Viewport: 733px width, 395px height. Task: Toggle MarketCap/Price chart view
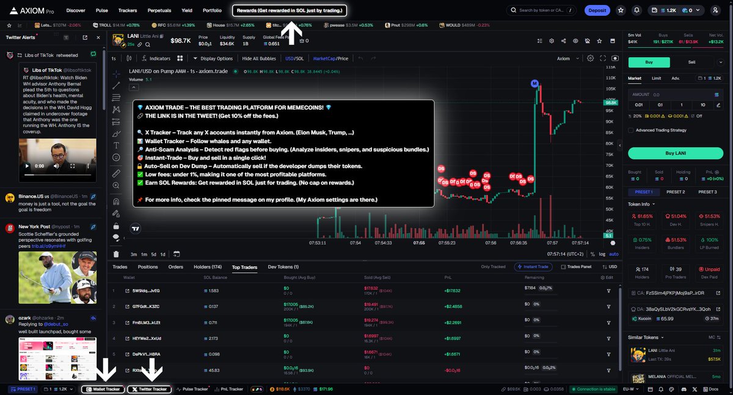tap(330, 59)
